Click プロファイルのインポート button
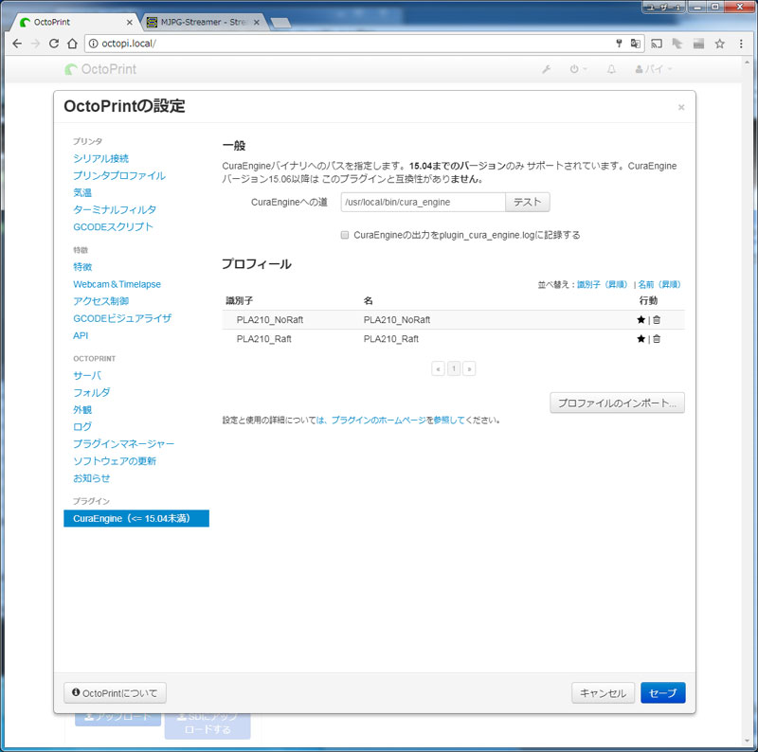Screen dimensions: 758x752 click(x=618, y=403)
